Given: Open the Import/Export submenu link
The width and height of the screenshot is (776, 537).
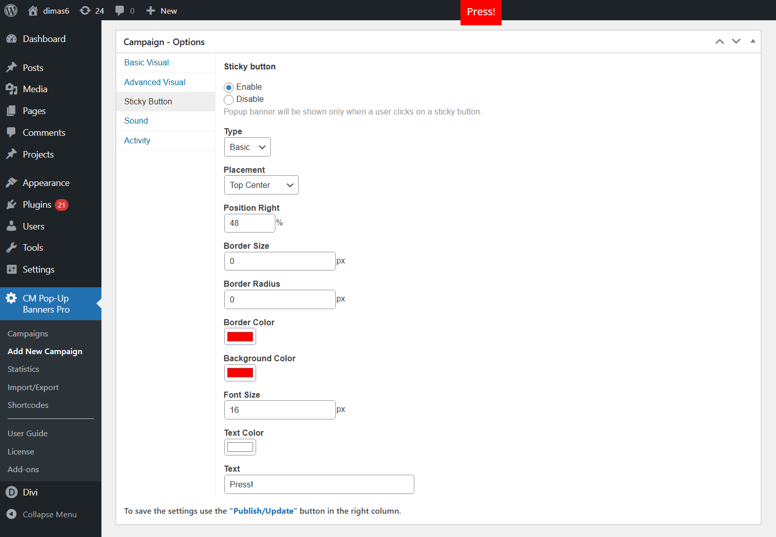Looking at the screenshot, I should [33, 388].
